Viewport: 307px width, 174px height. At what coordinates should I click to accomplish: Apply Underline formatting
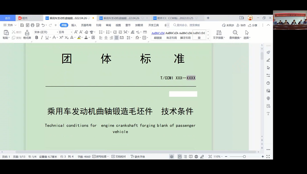[47, 38]
